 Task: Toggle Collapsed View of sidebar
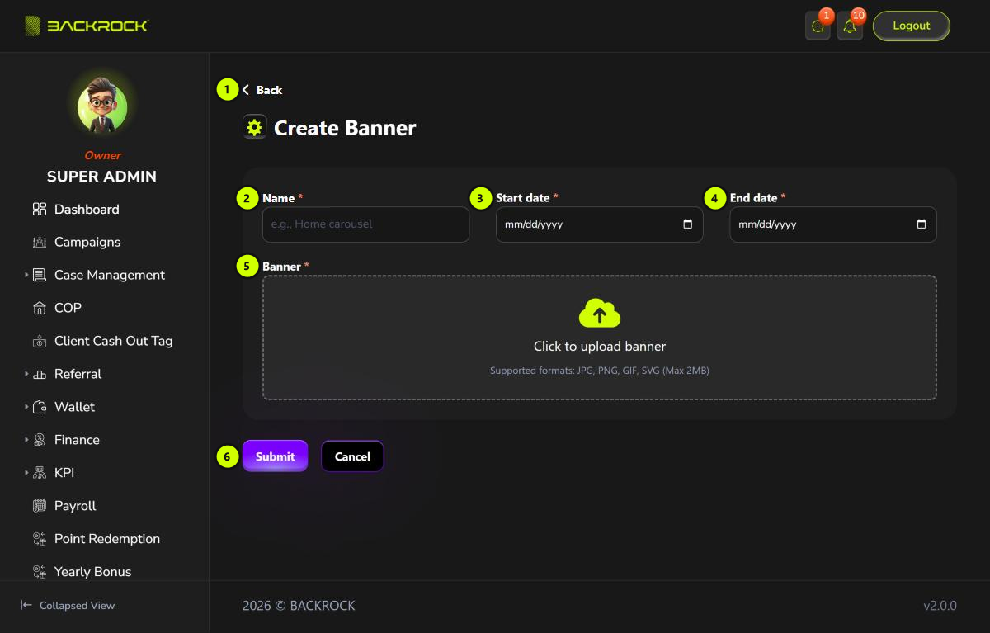click(x=68, y=606)
